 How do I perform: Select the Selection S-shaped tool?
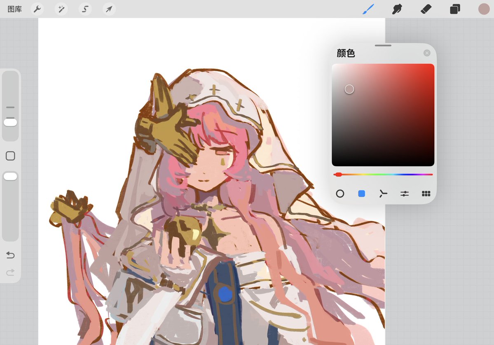click(x=85, y=9)
